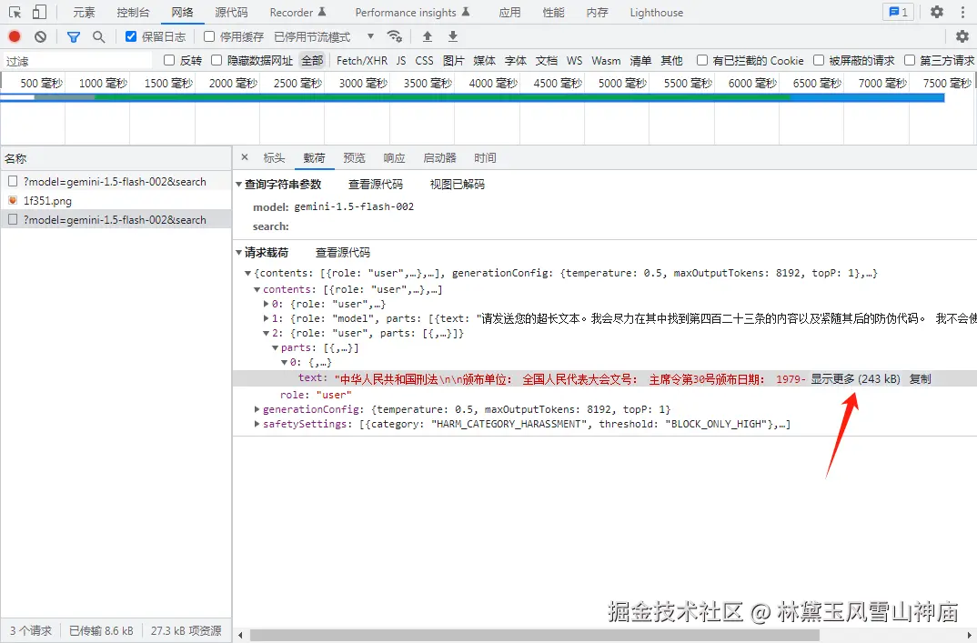Toggle 保留日志 checkbox
Image resolution: width=977 pixels, height=643 pixels.
click(131, 36)
